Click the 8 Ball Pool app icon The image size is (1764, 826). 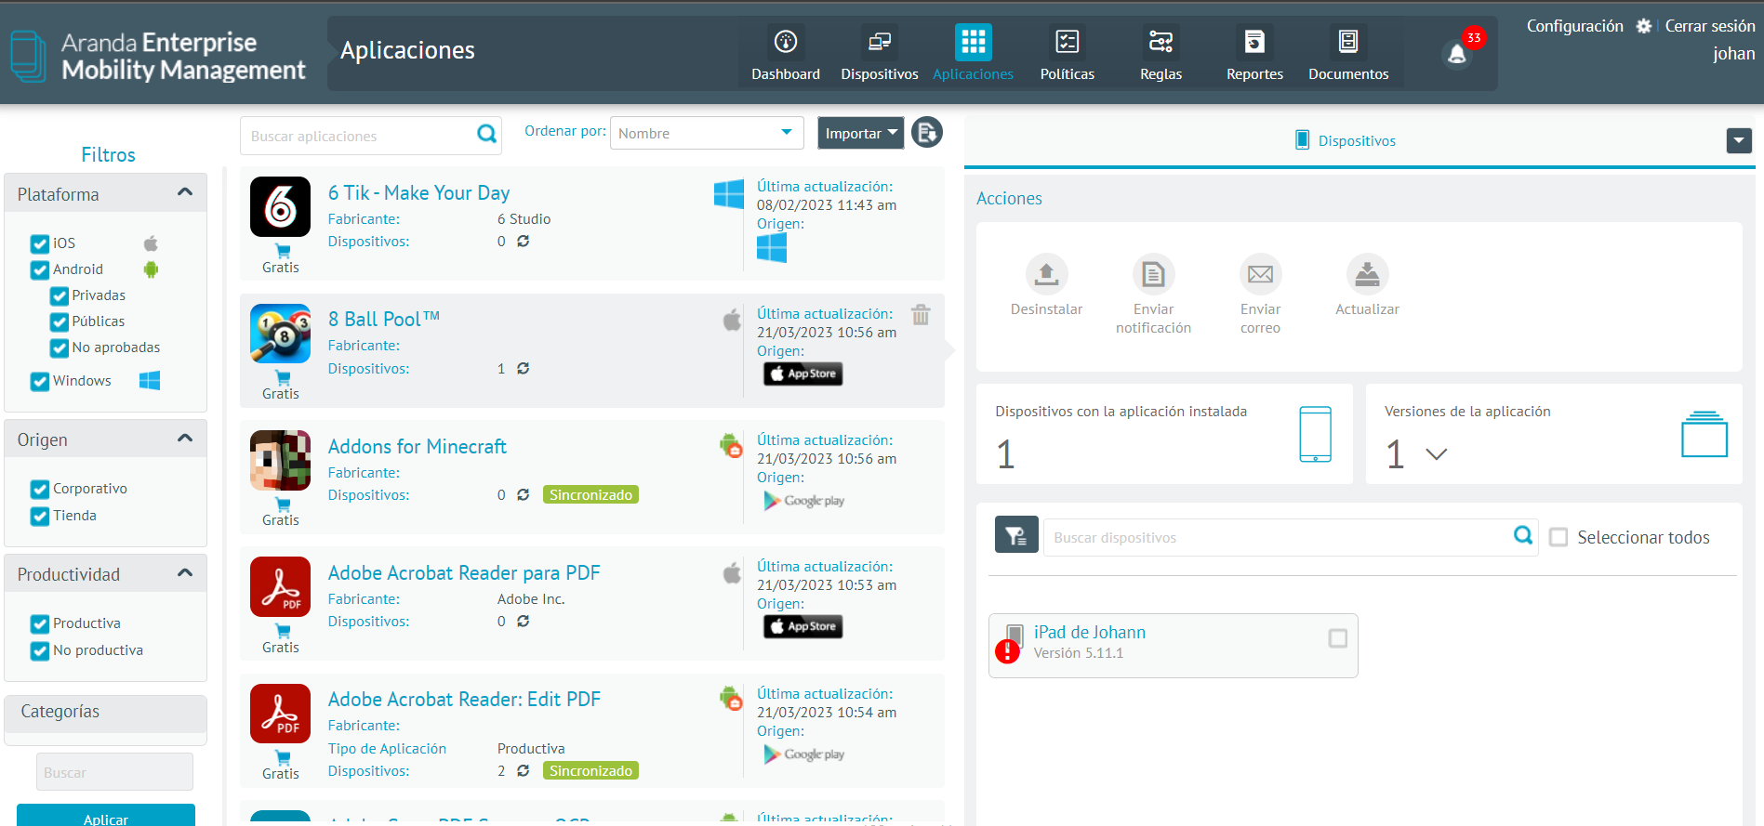(x=280, y=334)
